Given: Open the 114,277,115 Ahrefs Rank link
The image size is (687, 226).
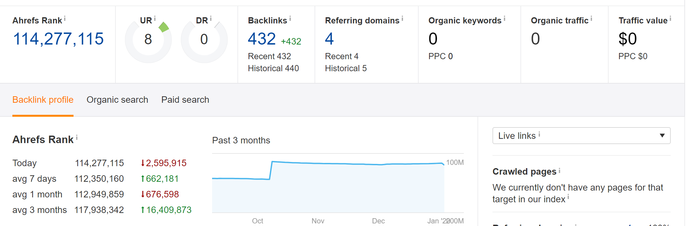Looking at the screenshot, I should click(x=58, y=39).
